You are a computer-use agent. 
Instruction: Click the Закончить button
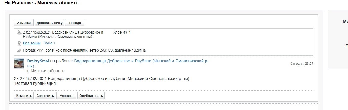tap(45, 96)
